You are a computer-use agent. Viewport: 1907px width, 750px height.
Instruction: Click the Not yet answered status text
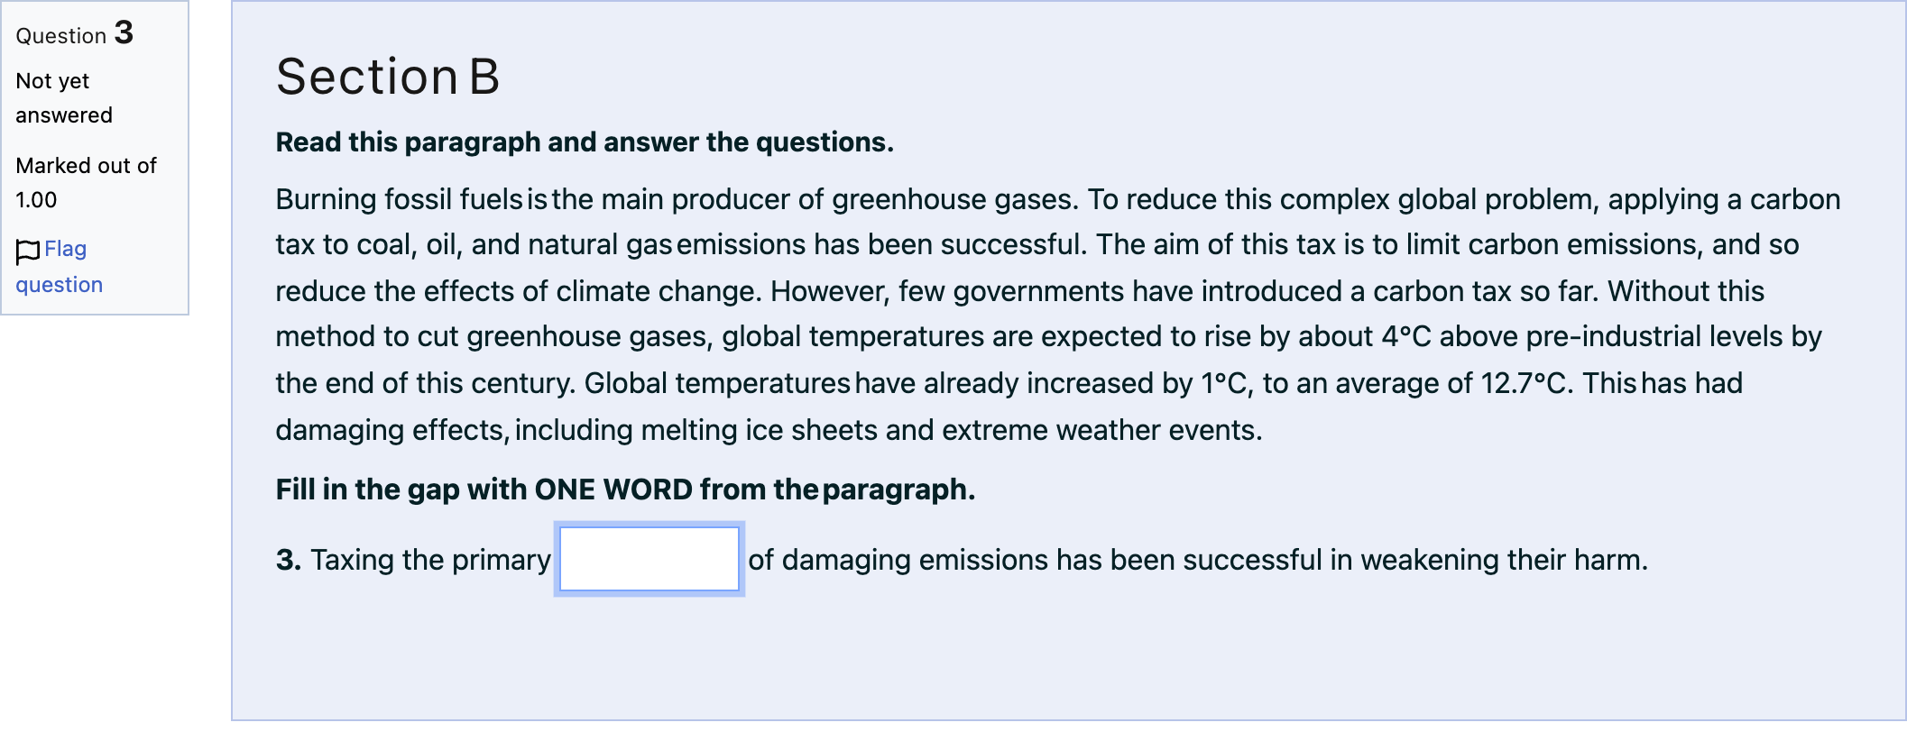(x=64, y=98)
